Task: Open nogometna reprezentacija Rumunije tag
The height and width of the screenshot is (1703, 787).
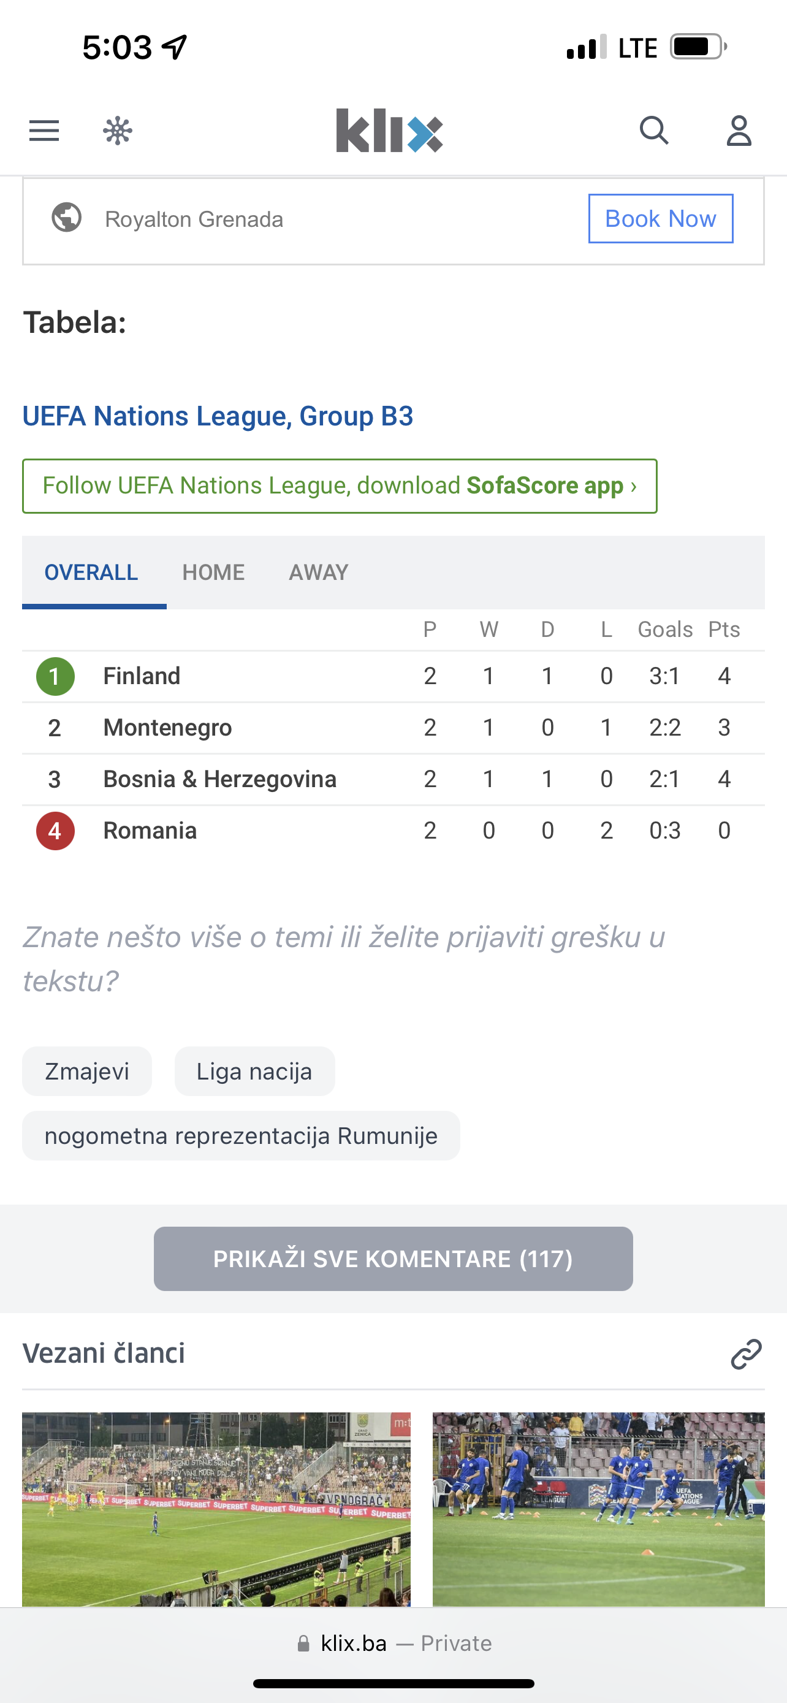Action: [x=241, y=1136]
